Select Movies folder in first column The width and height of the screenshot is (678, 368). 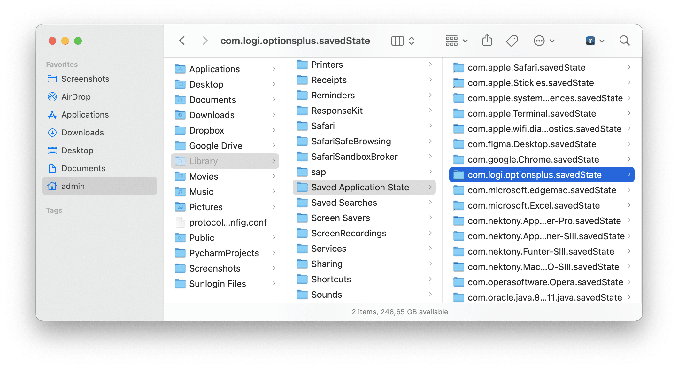[225, 176]
